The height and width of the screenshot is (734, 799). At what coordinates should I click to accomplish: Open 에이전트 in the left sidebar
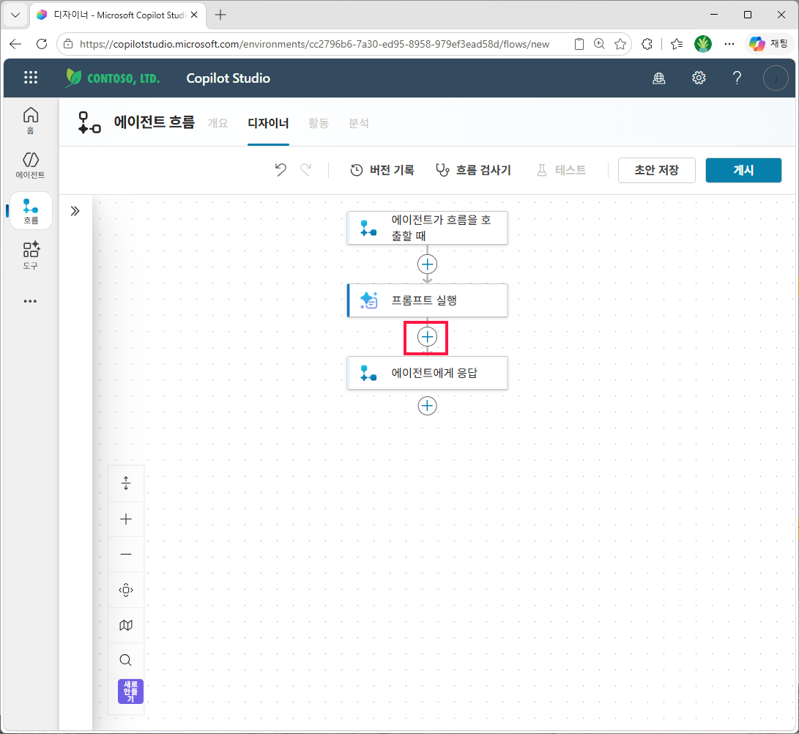(31, 165)
